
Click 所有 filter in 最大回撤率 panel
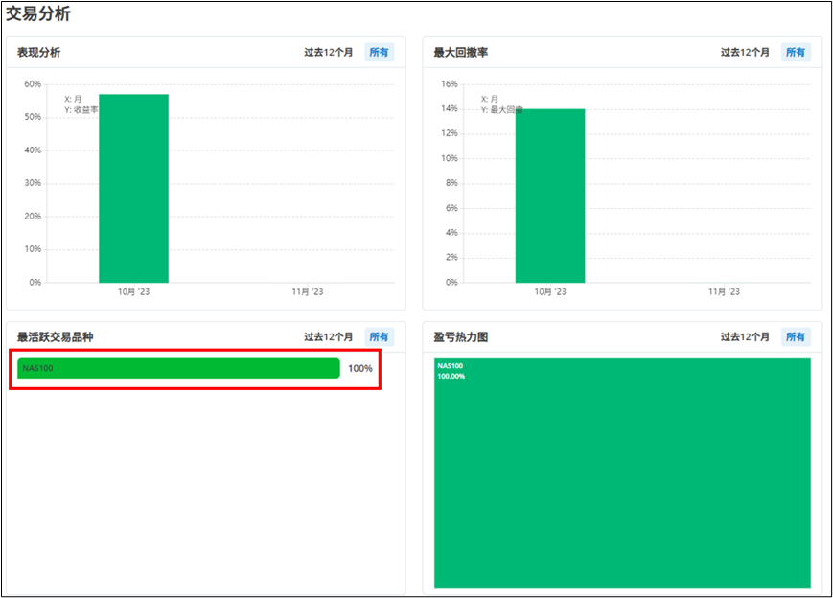795,53
